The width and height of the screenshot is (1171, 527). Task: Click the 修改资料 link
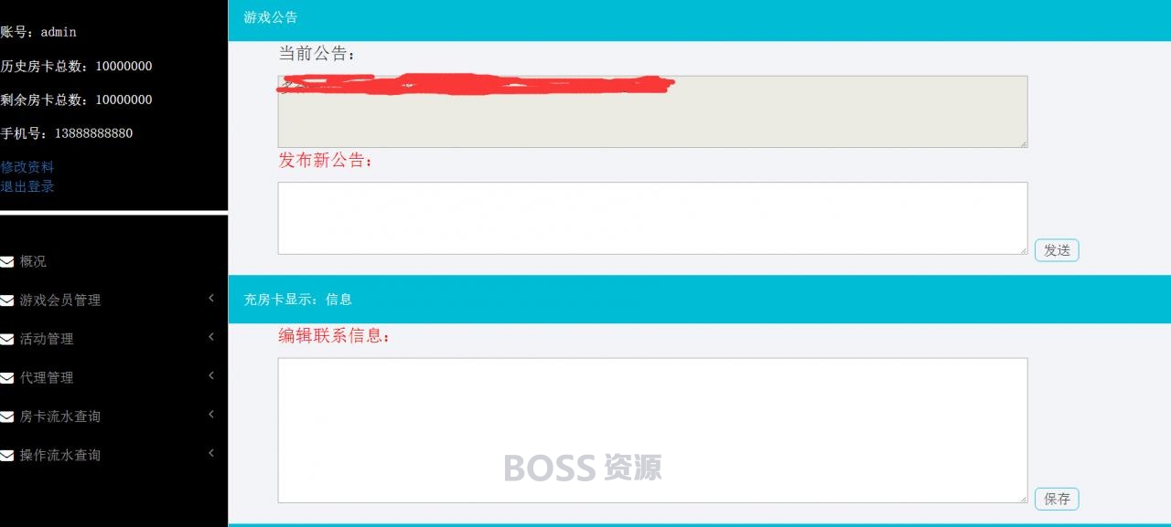pyautogui.click(x=27, y=167)
